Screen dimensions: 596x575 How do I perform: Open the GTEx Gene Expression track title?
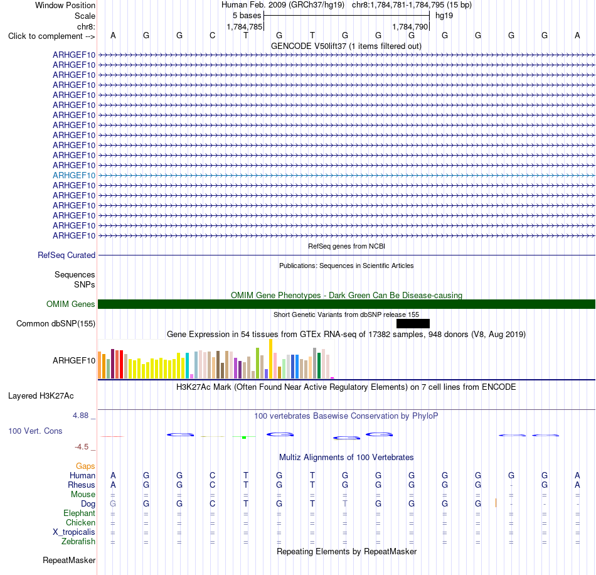click(x=346, y=335)
